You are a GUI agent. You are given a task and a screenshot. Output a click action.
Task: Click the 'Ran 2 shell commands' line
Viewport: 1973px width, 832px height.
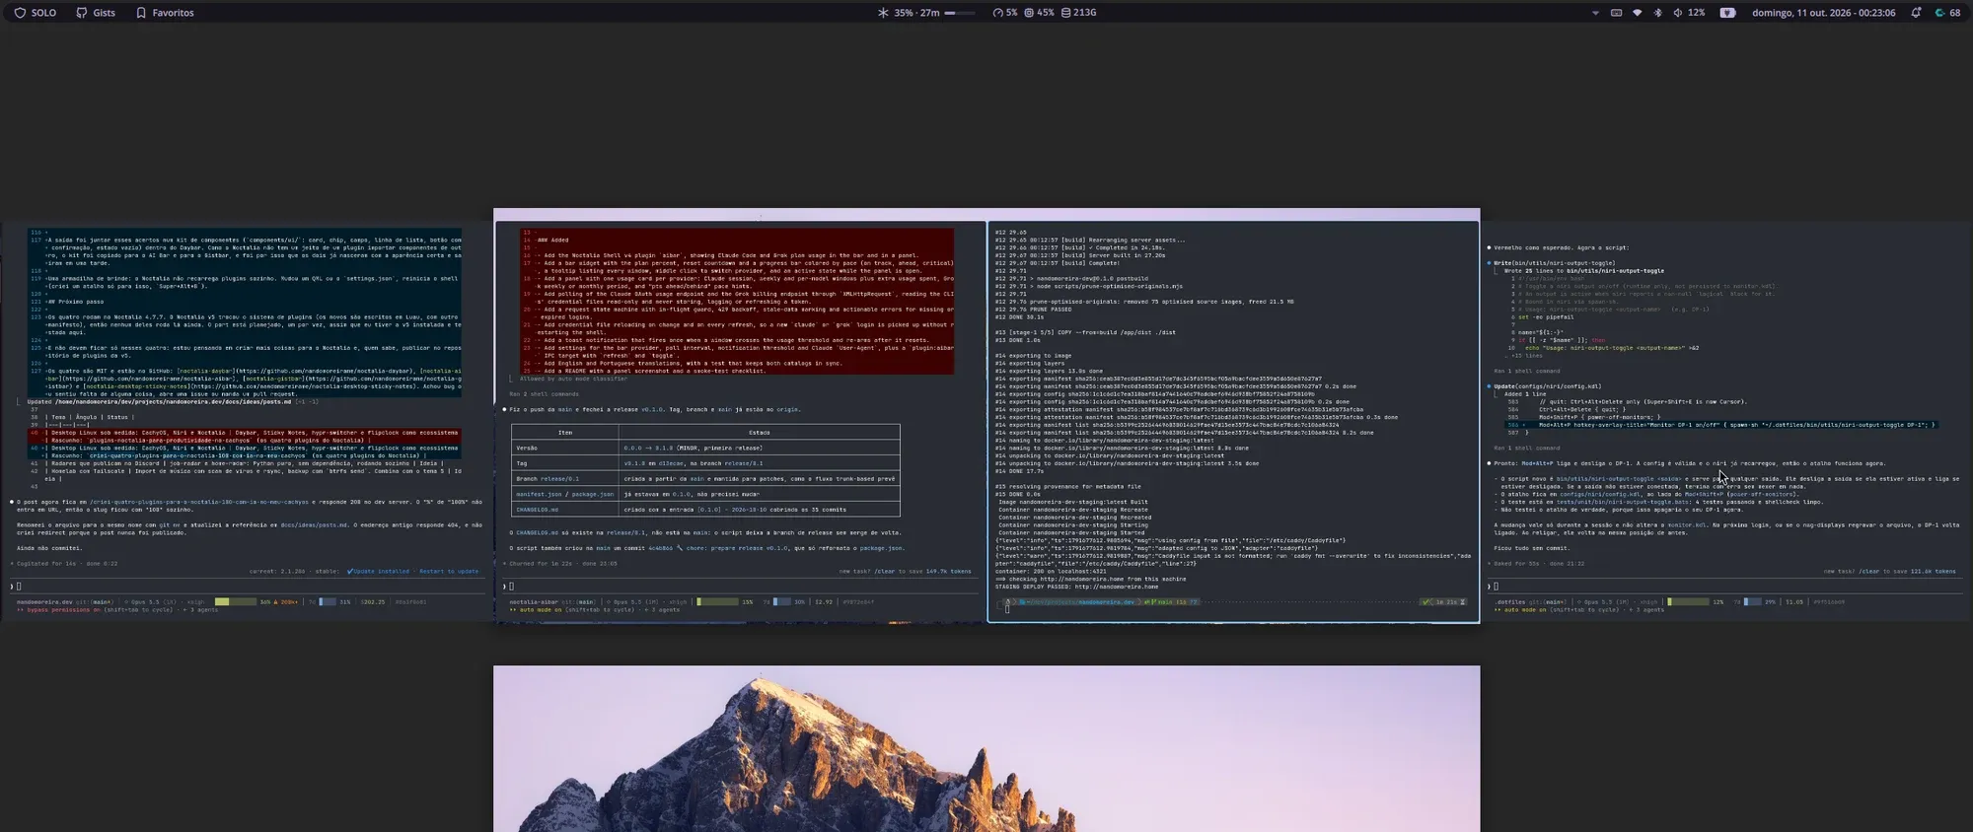pos(544,393)
